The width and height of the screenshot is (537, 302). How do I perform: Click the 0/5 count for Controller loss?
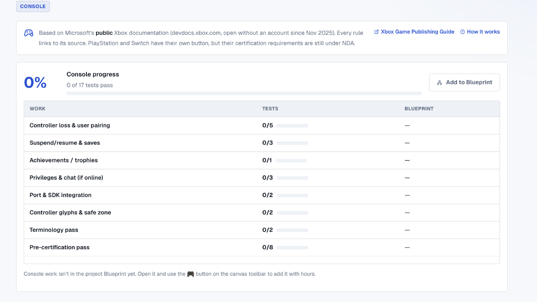(x=268, y=125)
